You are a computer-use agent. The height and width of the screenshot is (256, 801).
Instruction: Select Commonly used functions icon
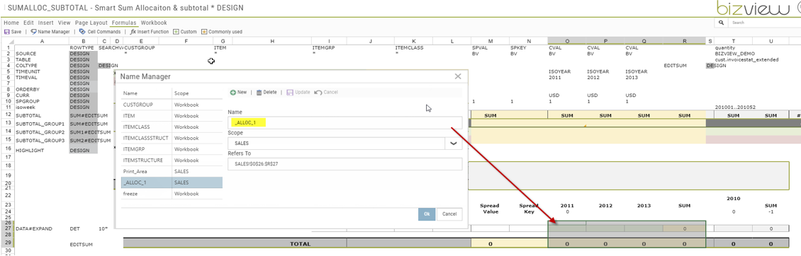pos(204,32)
